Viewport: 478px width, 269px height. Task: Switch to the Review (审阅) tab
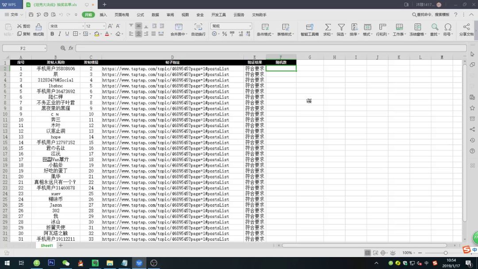(x=170, y=15)
